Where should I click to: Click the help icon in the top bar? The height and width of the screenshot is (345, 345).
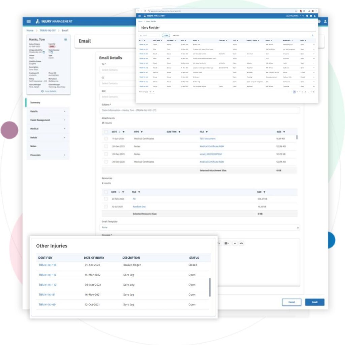coord(311,16)
